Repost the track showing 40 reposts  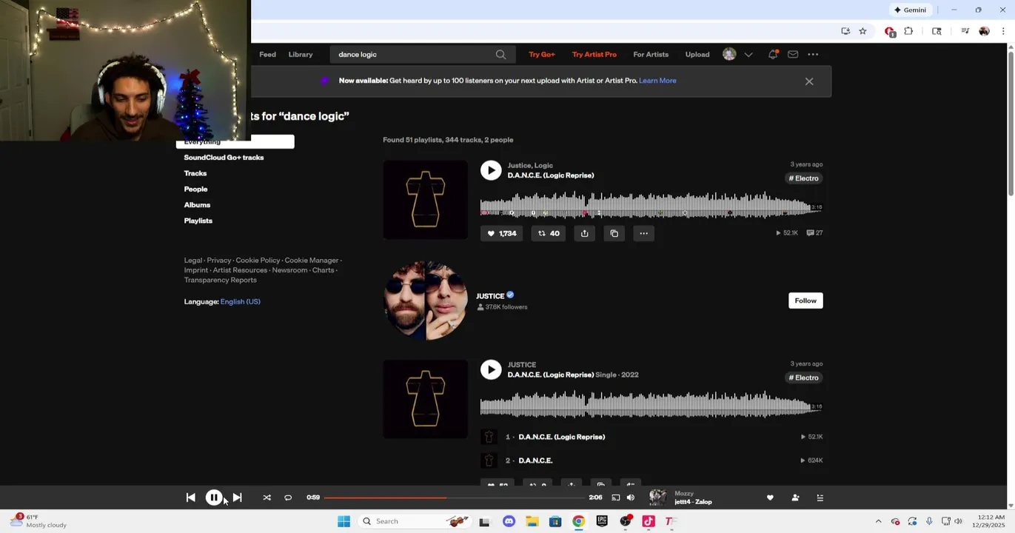pyautogui.click(x=549, y=233)
